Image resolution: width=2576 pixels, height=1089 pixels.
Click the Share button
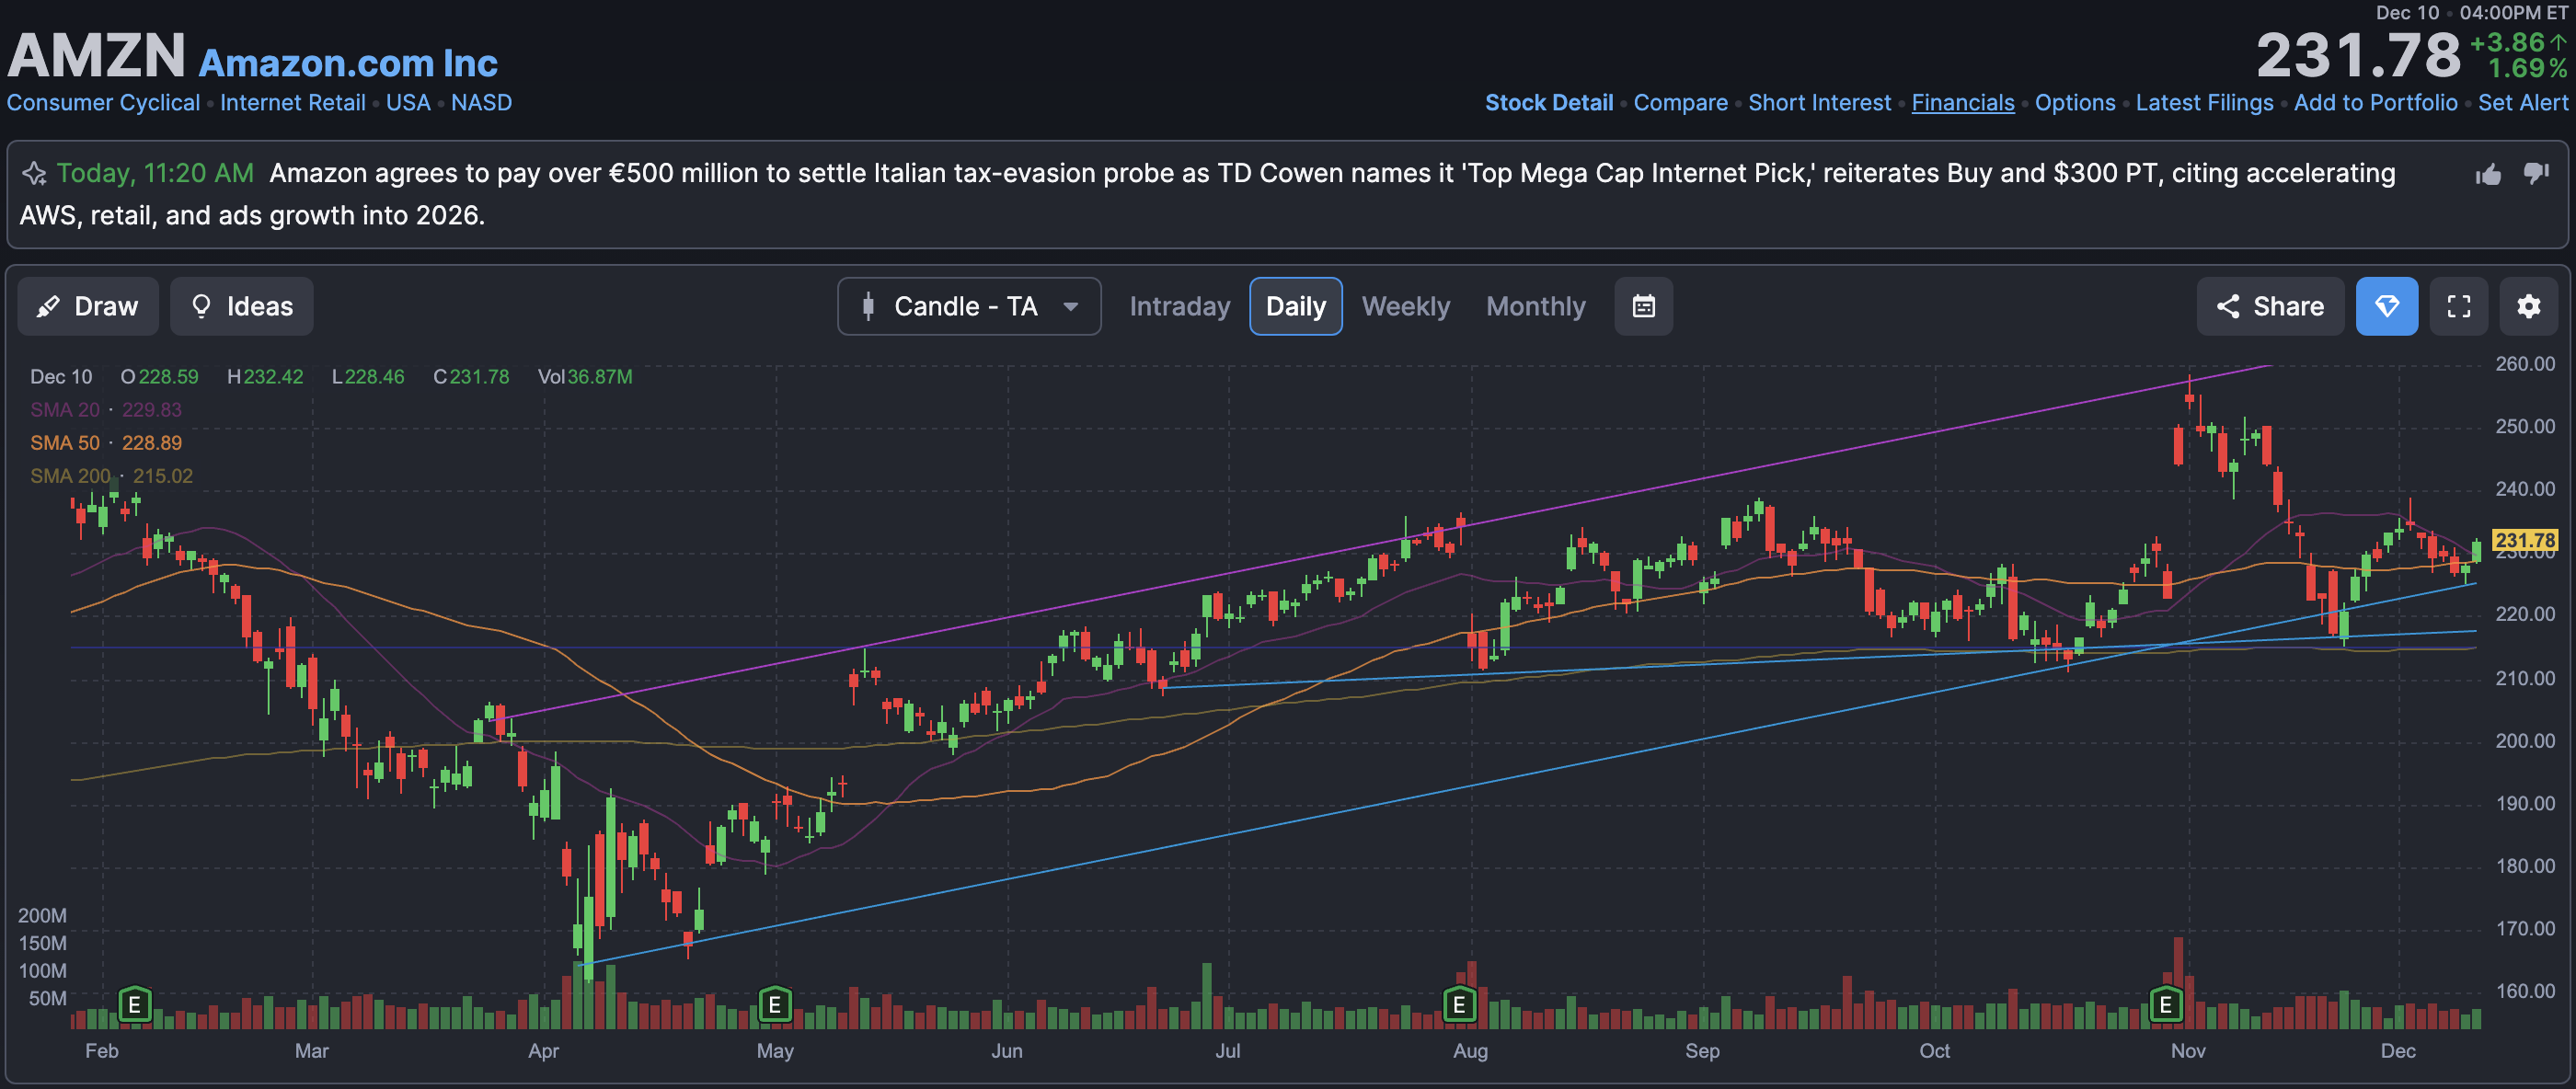point(2270,306)
